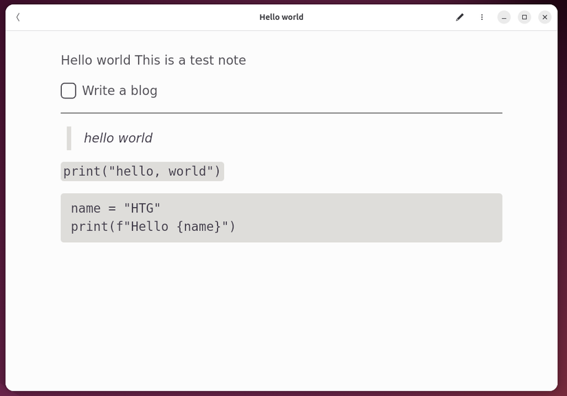Check the "Write a blog" checkbox

(68, 91)
